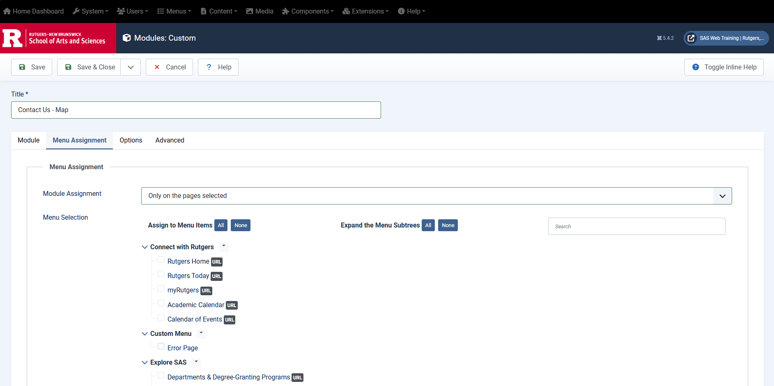774x386 pixels.
Task: Open the System menu
Action: [91, 11]
